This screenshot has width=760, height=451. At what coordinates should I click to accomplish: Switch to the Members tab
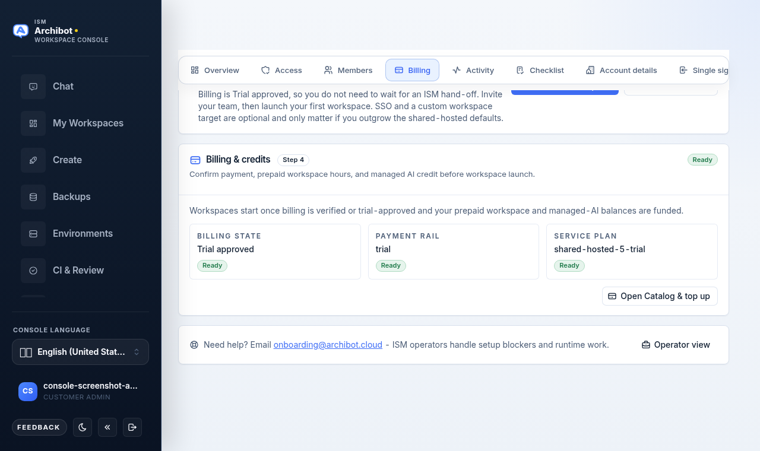[348, 70]
